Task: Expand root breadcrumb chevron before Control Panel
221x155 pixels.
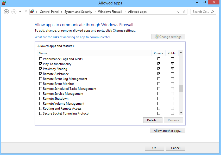Action: point(37,12)
